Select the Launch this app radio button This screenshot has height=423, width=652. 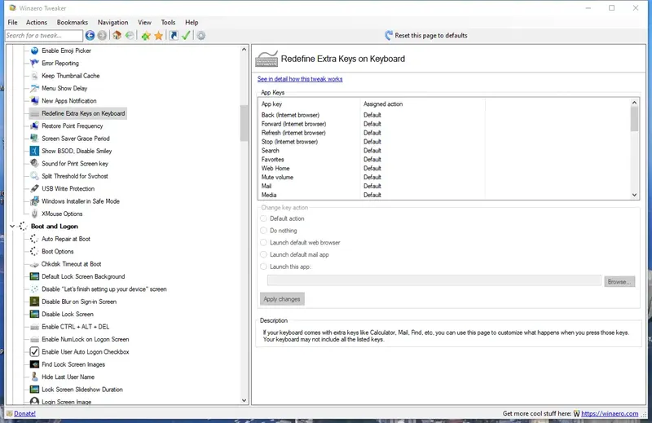pyautogui.click(x=263, y=267)
